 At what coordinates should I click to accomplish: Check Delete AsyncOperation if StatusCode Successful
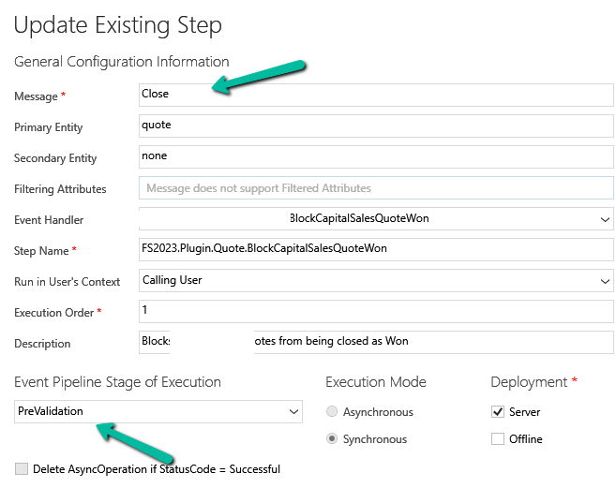click(21, 468)
